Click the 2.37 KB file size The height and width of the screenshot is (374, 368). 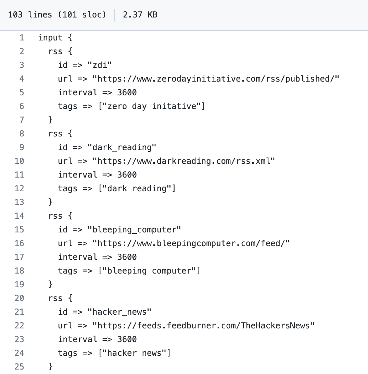tap(140, 15)
